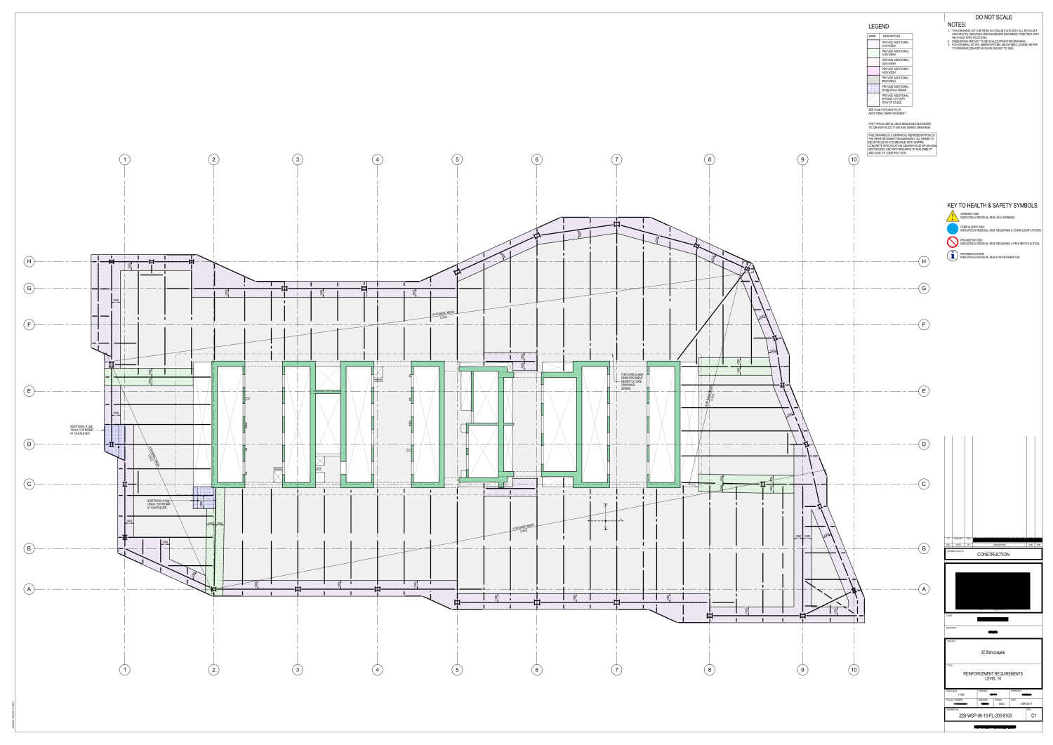Select grid bubble 1 at top of plan
1053x745 pixels.
[x=125, y=159]
